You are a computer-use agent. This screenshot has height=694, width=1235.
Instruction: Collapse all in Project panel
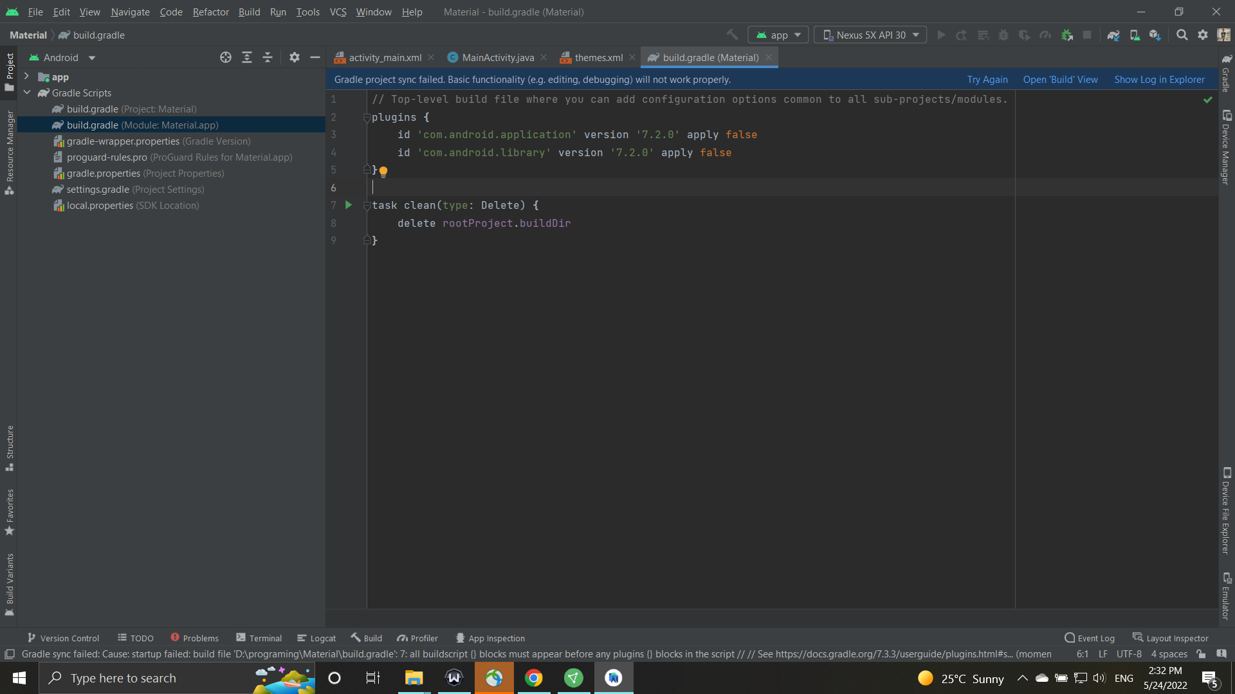click(x=268, y=57)
